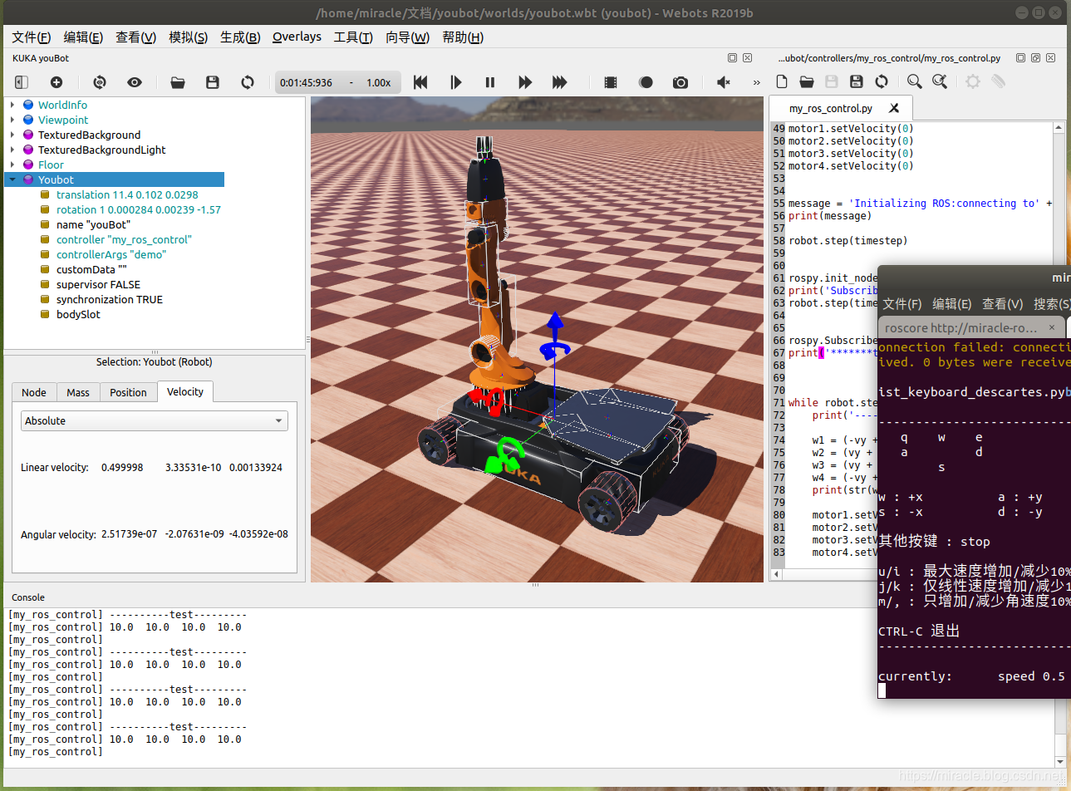Reset simulation with rewind-to-start button
Viewport: 1071px width, 791px height.
[420, 82]
